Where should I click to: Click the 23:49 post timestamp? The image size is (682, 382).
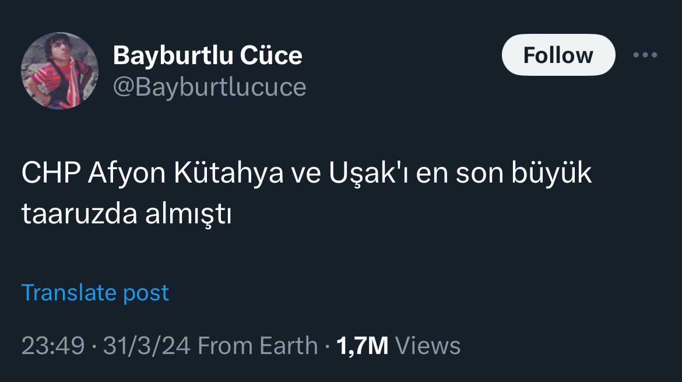52,346
